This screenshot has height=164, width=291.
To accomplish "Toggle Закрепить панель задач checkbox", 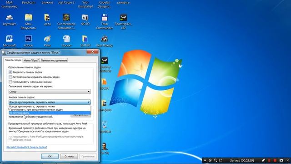I will (x=10, y=72).
